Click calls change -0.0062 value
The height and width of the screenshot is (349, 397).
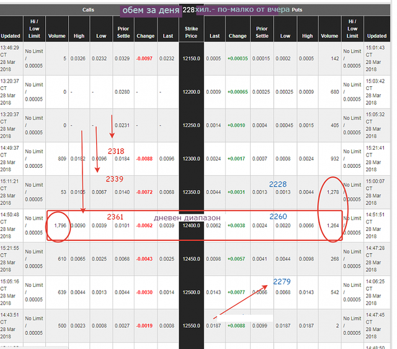point(145,225)
